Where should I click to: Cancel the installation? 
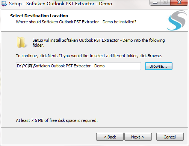[x=170, y=137]
